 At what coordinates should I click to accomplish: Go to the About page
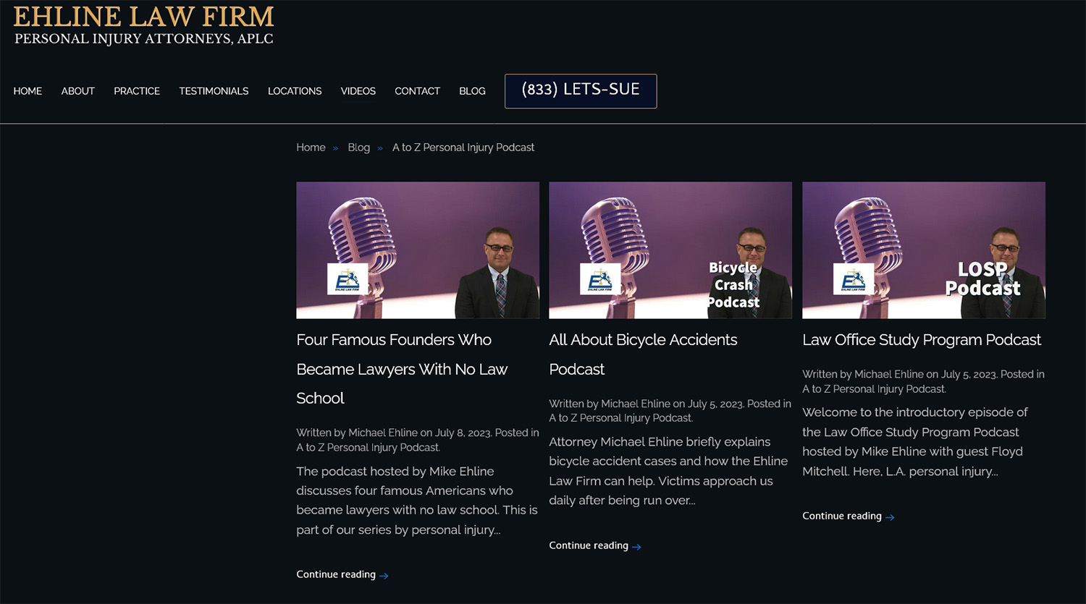coord(77,91)
